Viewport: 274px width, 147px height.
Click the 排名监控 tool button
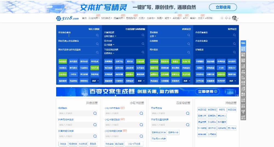click(x=73, y=61)
